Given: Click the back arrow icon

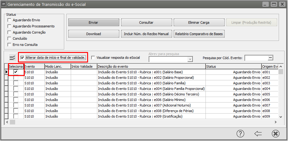Looking at the screenshot, I should (x=258, y=134).
